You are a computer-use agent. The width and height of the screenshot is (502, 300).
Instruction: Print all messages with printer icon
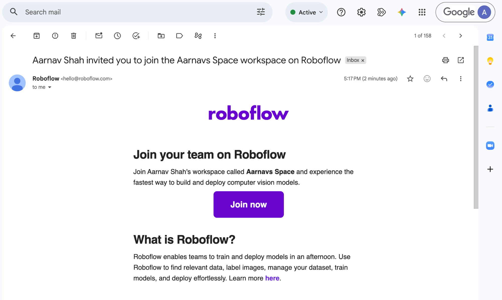tap(446, 60)
